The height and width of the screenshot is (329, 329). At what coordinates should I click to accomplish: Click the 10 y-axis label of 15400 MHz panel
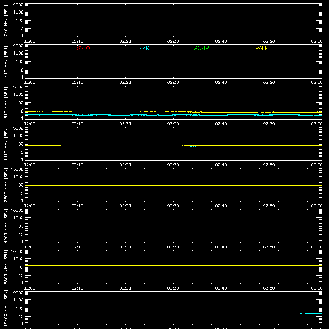(21, 317)
